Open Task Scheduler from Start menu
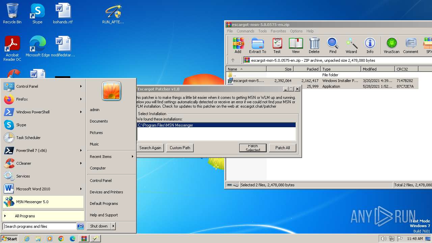The image size is (432, 243). click(x=43, y=138)
